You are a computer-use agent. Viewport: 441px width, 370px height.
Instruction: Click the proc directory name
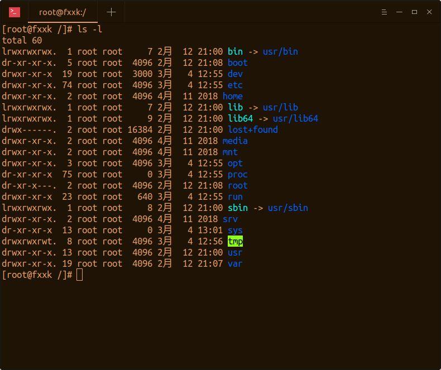[238, 174]
